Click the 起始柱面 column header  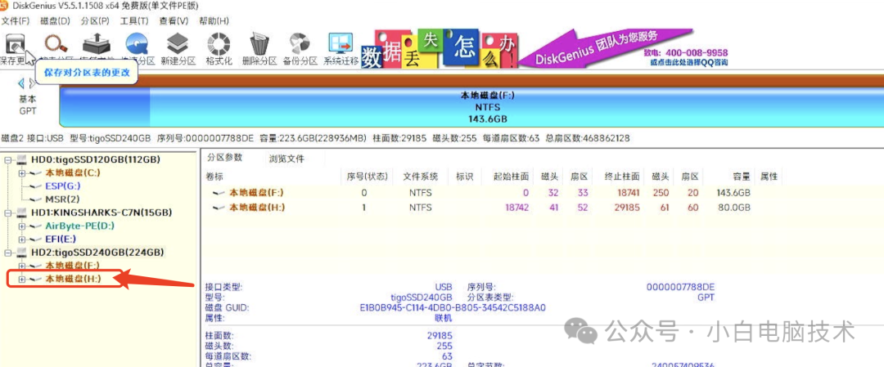tap(511, 177)
